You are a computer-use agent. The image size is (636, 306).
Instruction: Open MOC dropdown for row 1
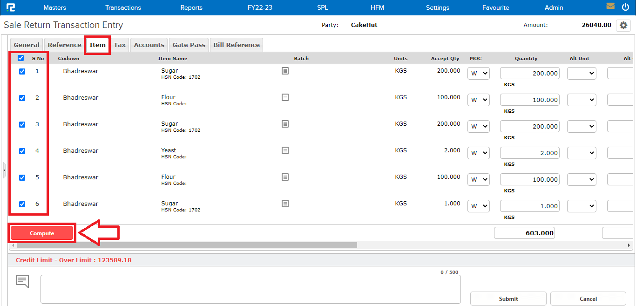point(478,74)
